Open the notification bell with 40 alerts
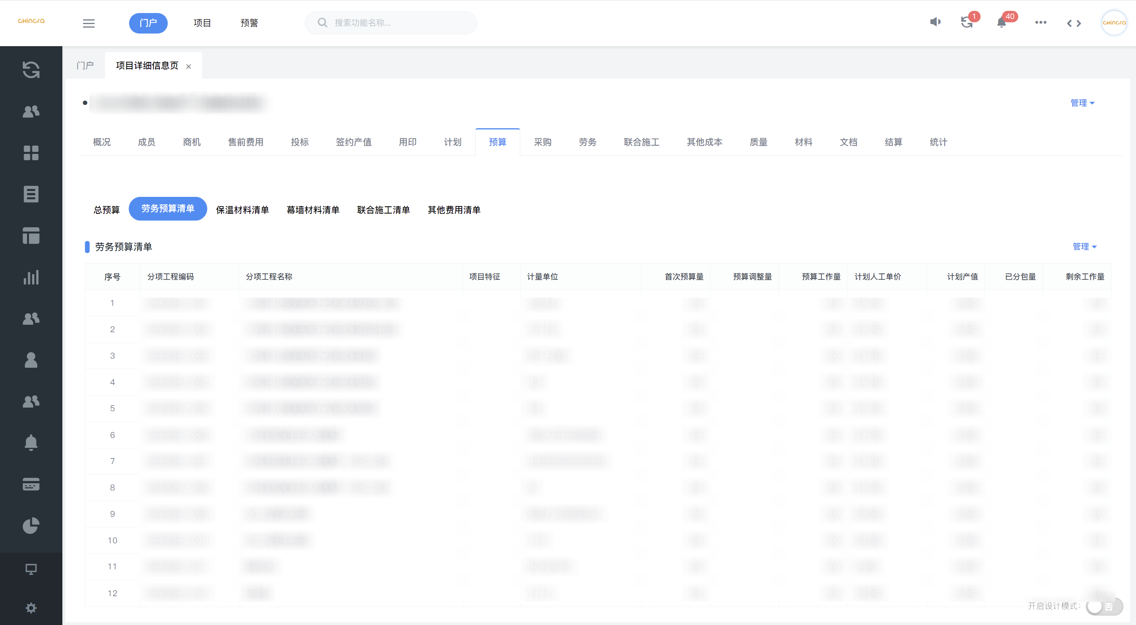 1001,22
